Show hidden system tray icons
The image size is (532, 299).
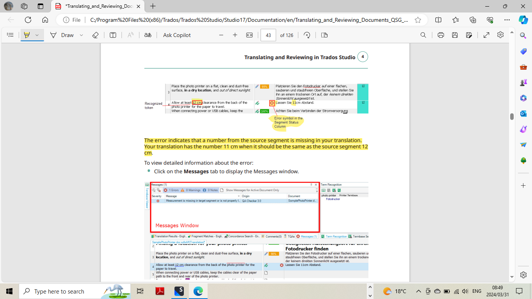[419, 291]
